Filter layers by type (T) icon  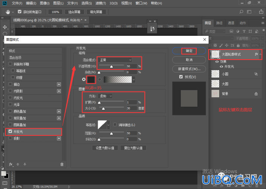[x=244, y=31]
